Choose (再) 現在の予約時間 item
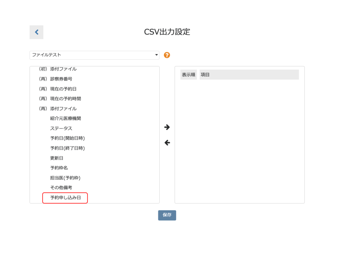339x254 pixels. [x=60, y=99]
